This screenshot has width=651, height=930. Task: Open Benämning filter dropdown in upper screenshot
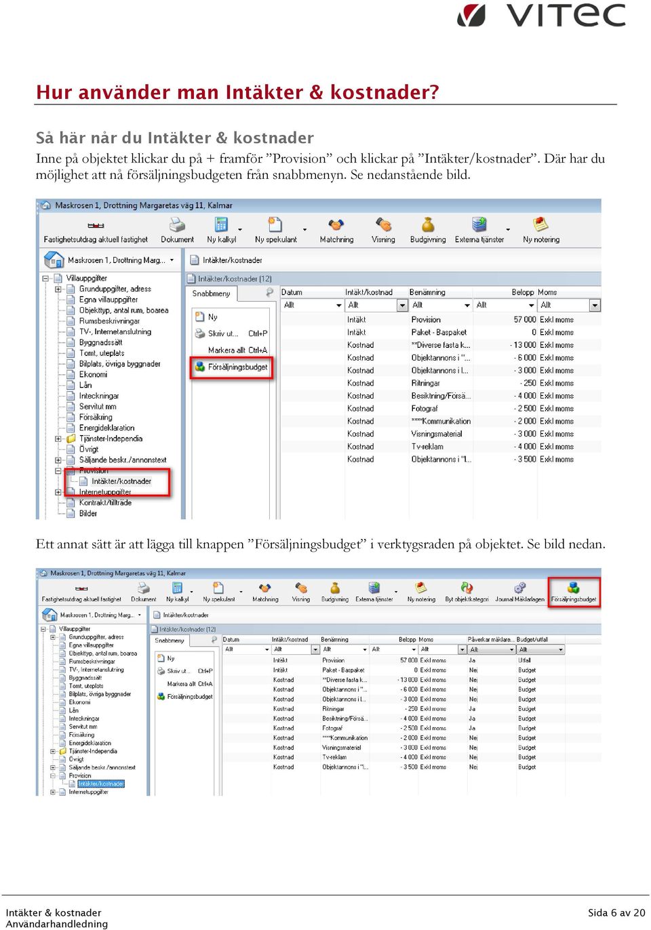467,306
